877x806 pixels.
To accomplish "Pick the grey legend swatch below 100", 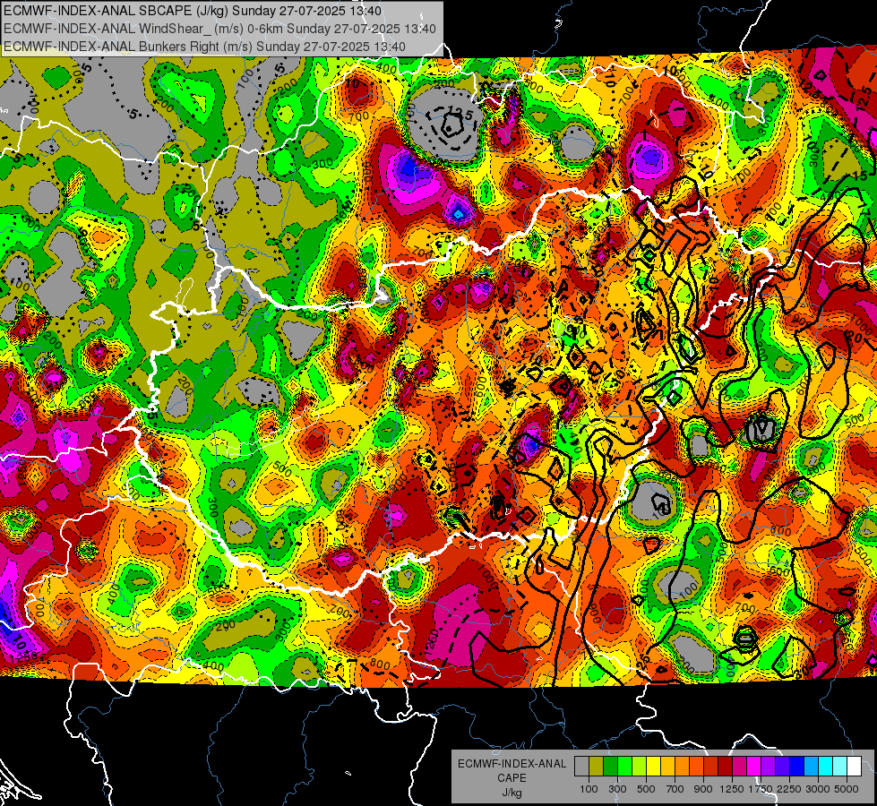I will click(581, 767).
